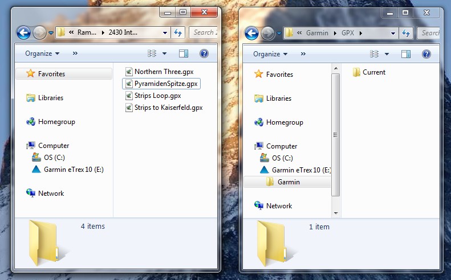Screen dimensions: 451x280
Task: Open the PyramidenSpitze.gpx file
Action: pos(165,84)
